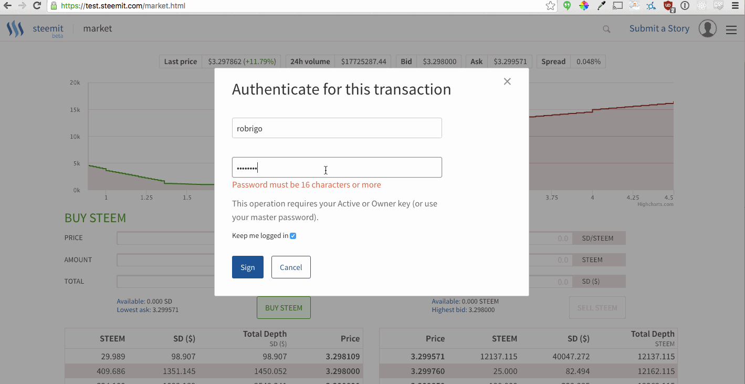Click the steemit beta site name
Viewport: 745px width, 384px height.
(48, 30)
